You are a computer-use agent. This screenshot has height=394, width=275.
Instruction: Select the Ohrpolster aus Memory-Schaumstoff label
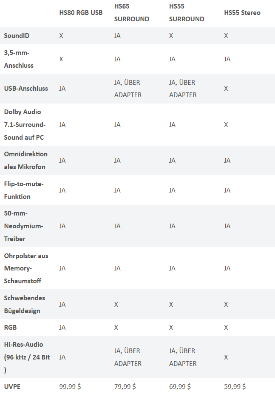tap(26, 268)
